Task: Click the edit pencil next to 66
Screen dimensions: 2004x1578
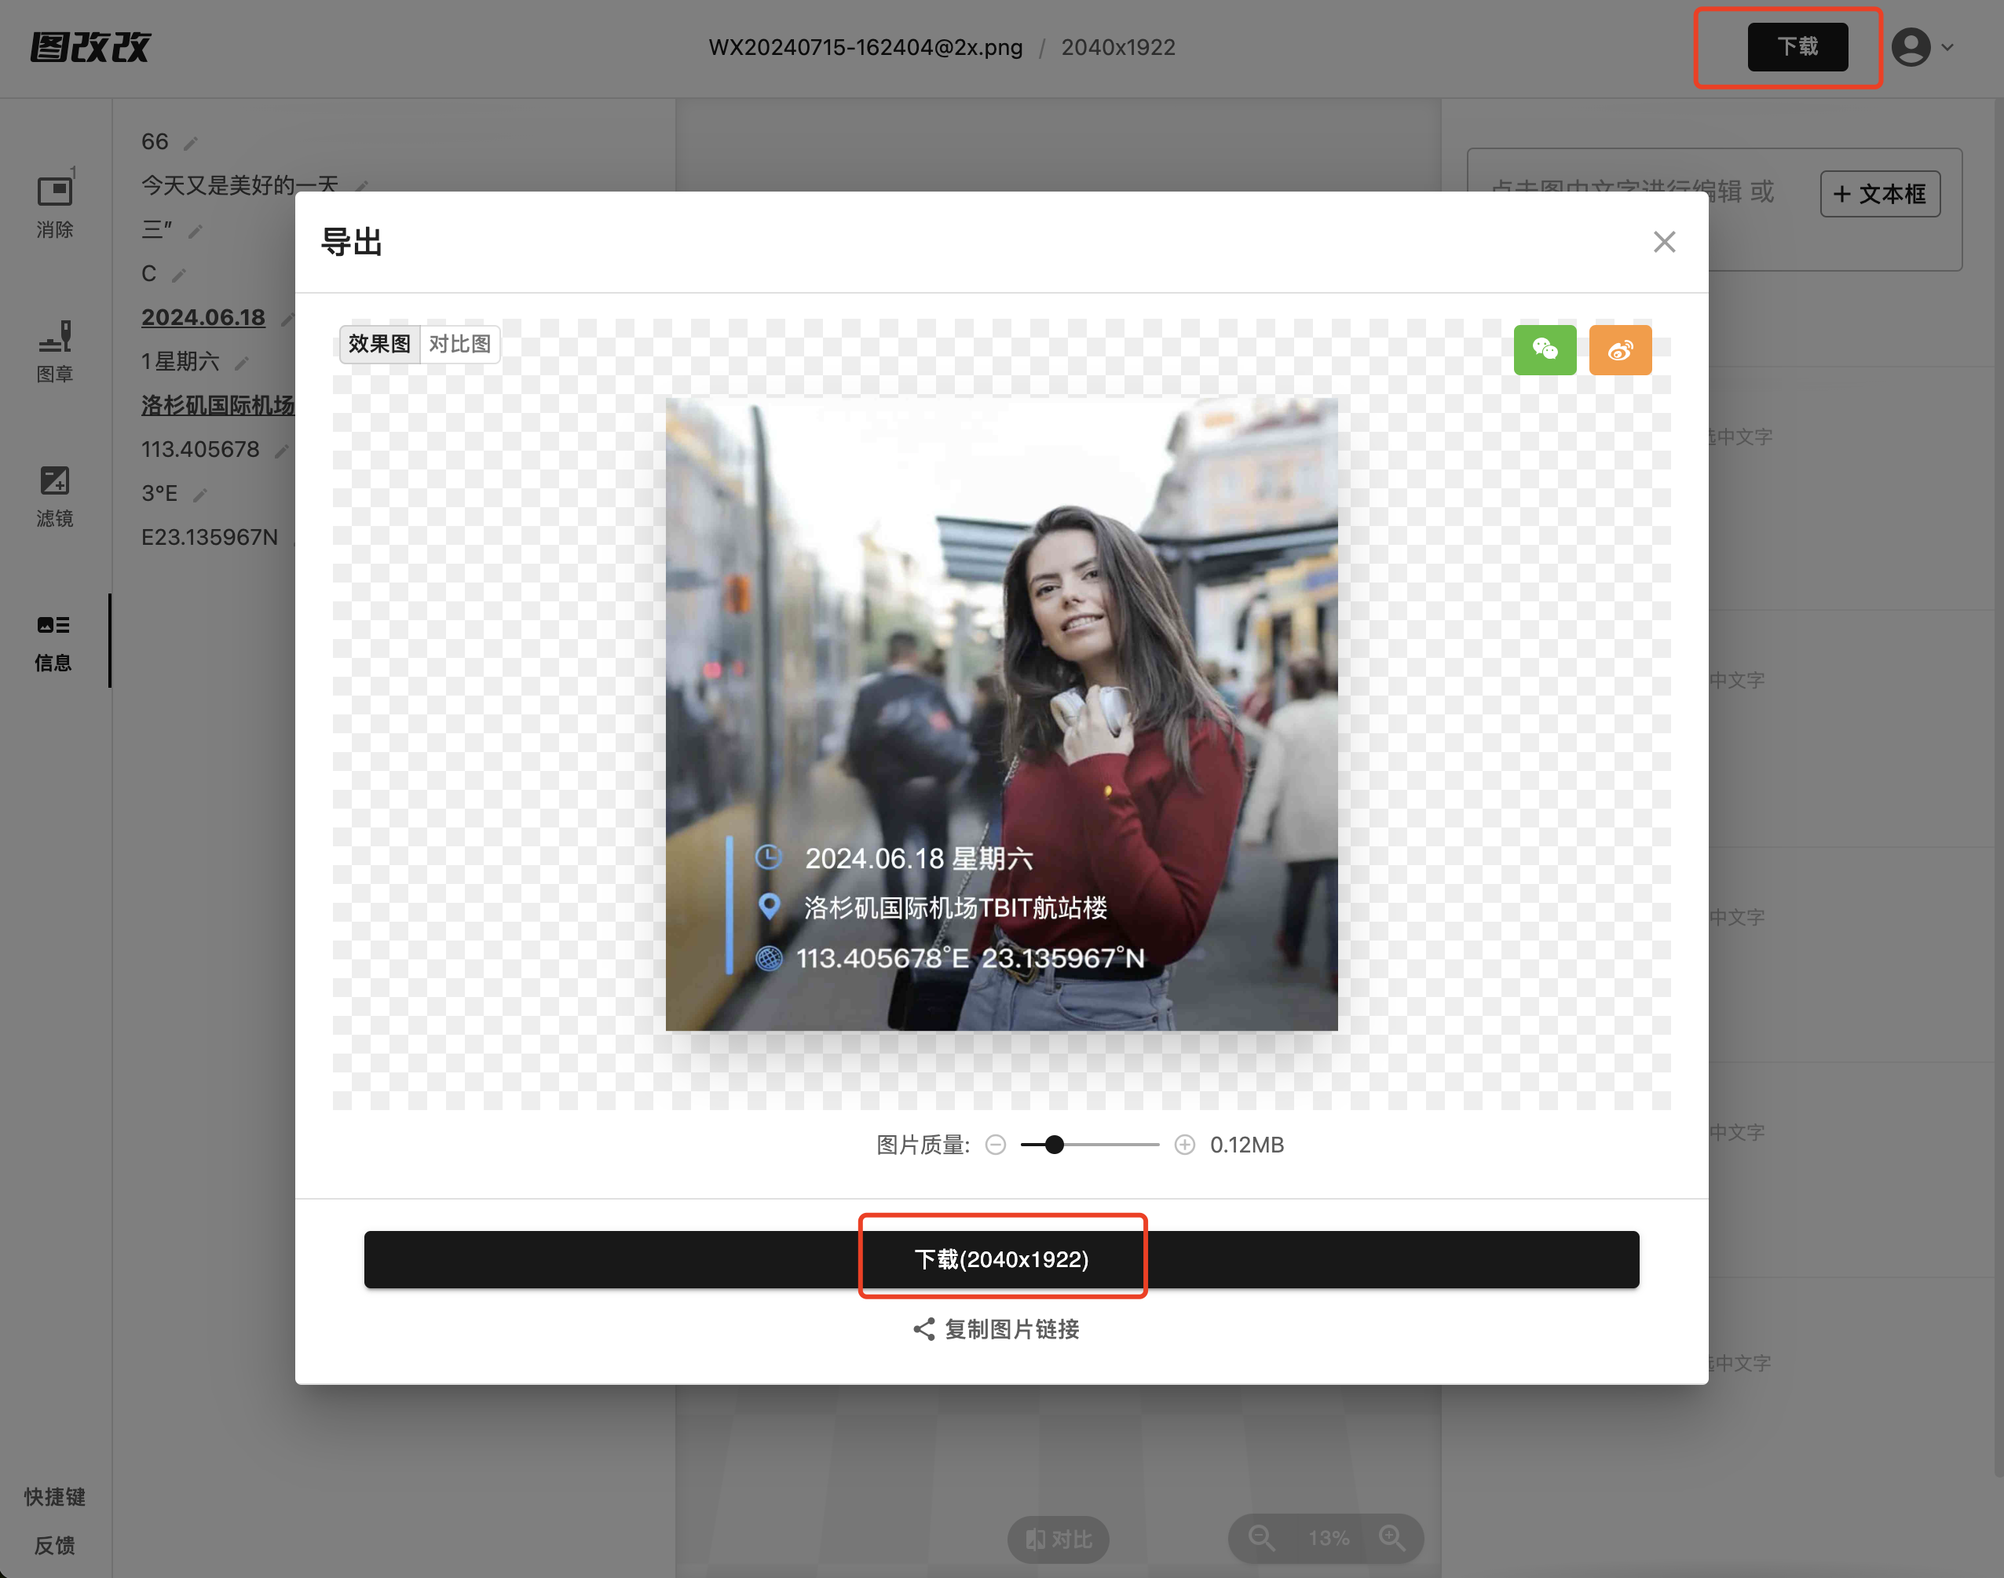Action: point(190,143)
